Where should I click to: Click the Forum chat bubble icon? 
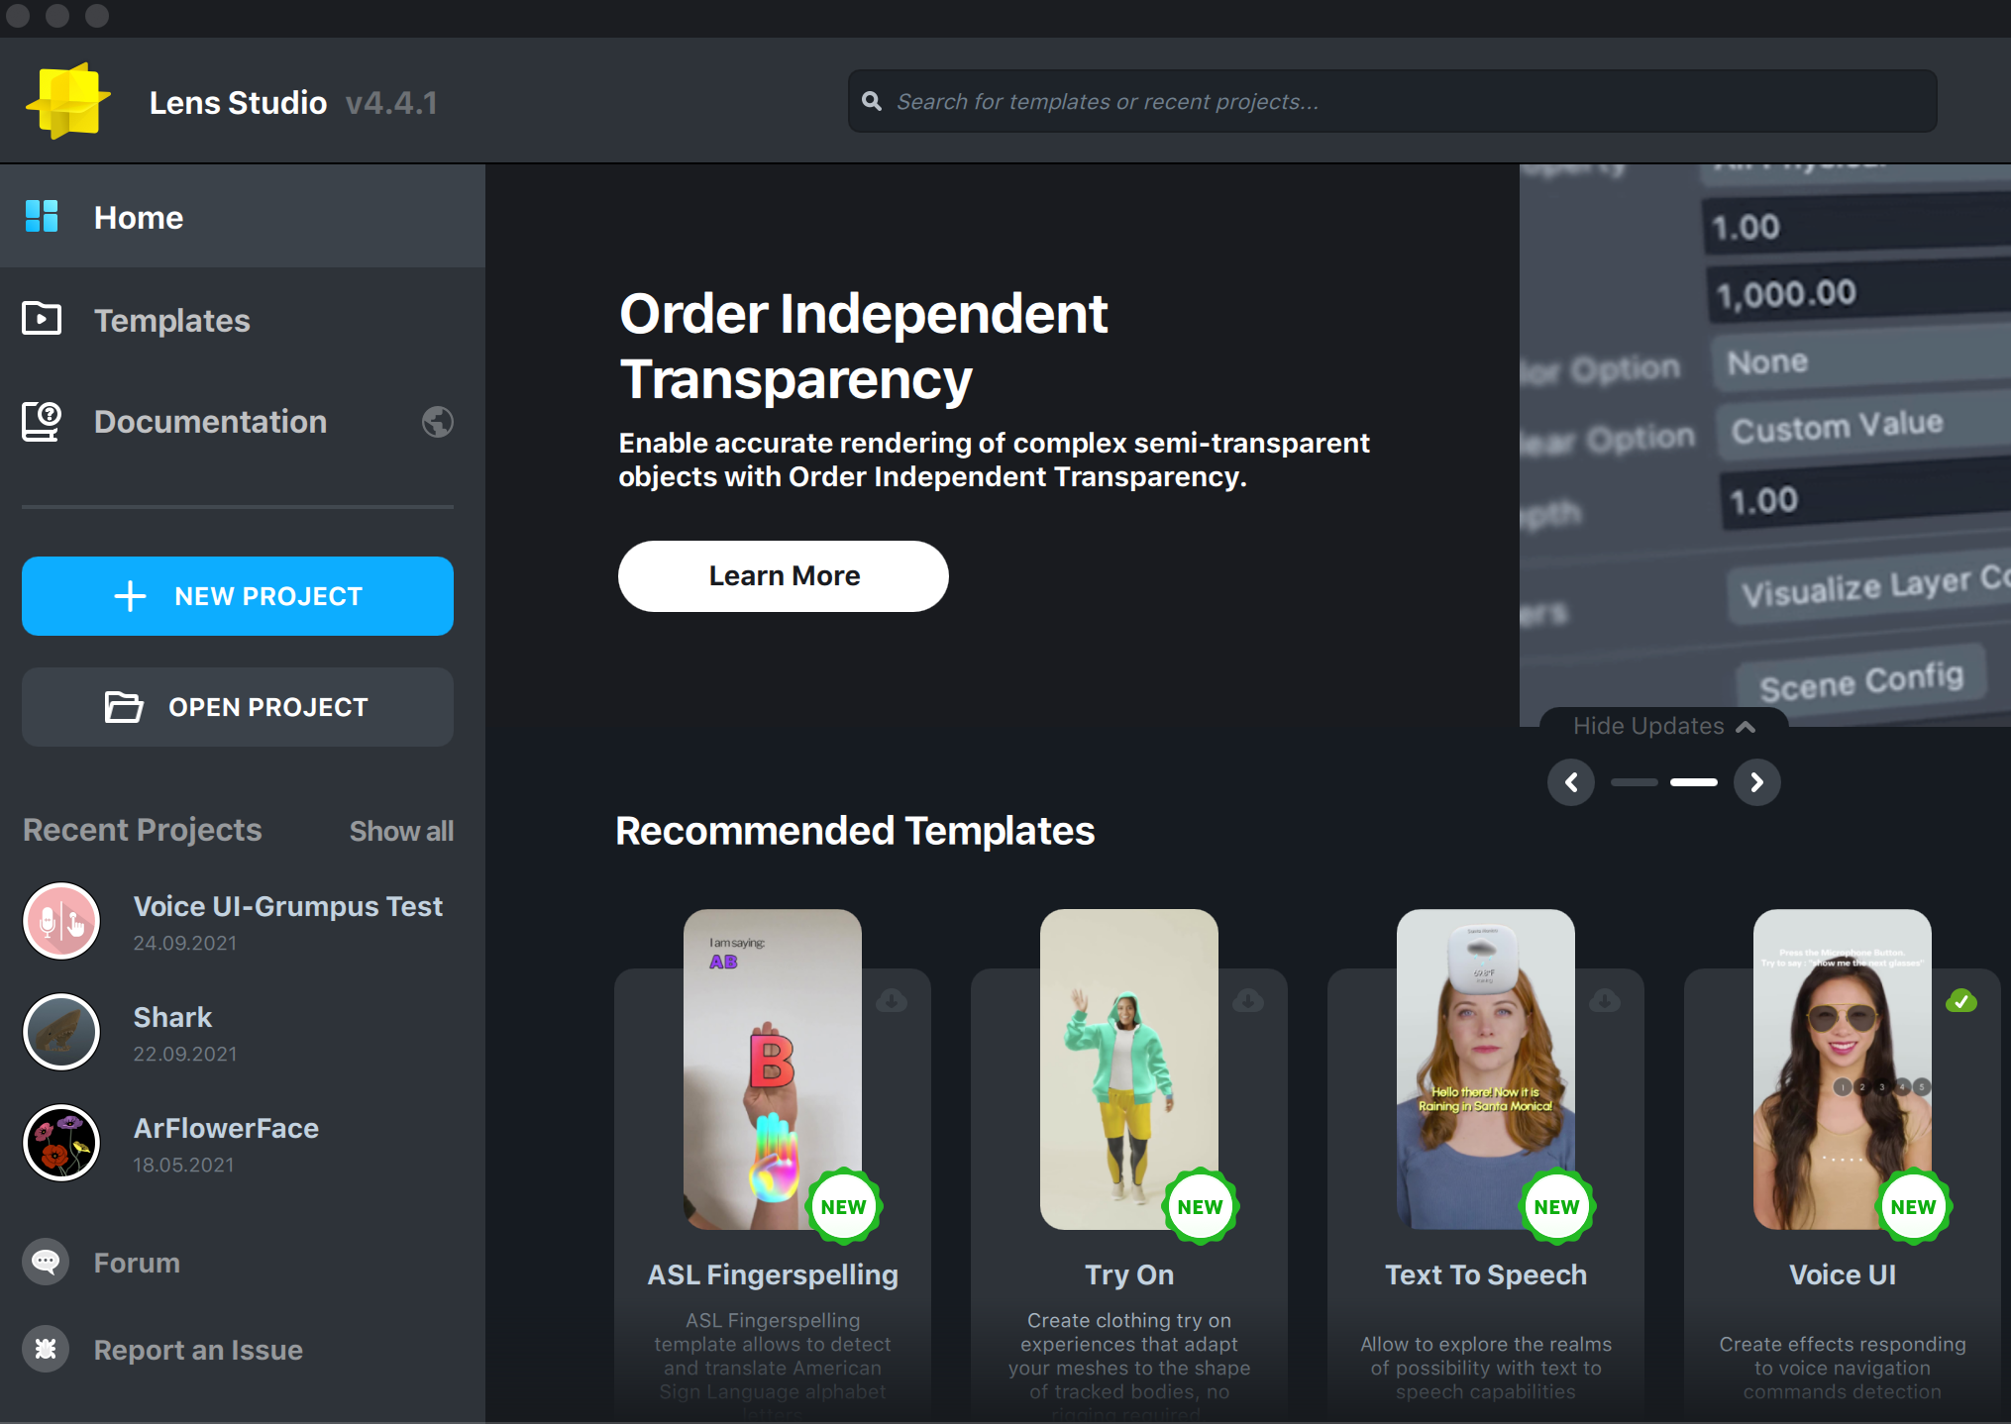click(x=46, y=1263)
